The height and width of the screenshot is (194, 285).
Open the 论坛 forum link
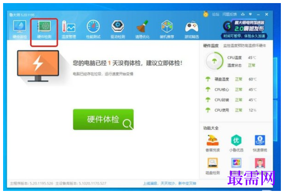(x=216, y=14)
